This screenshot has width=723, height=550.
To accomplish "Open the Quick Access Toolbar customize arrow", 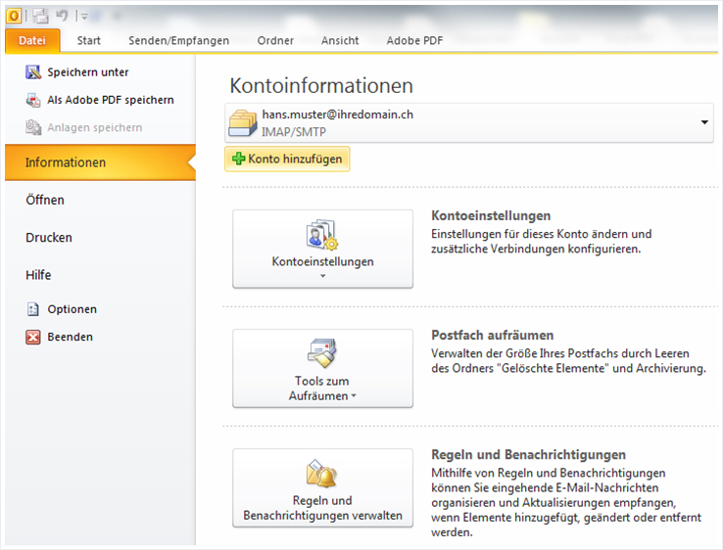I will click(84, 17).
